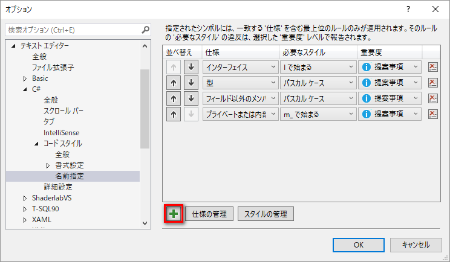The height and width of the screenshot is (262, 450).
Task: Select スクロール バー in the tree
Action: tap(64, 111)
